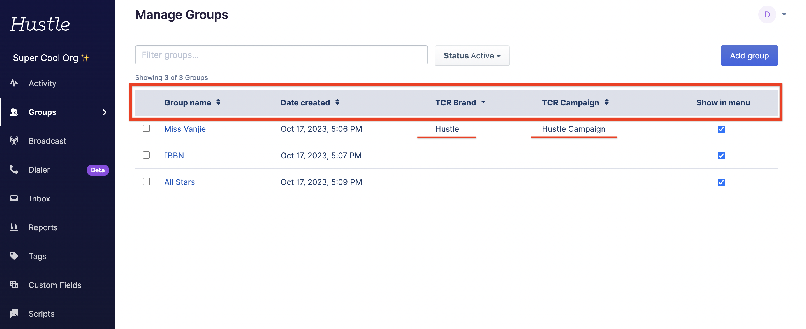Click the Scripts chat bubbles icon
806x329 pixels.
tap(14, 313)
